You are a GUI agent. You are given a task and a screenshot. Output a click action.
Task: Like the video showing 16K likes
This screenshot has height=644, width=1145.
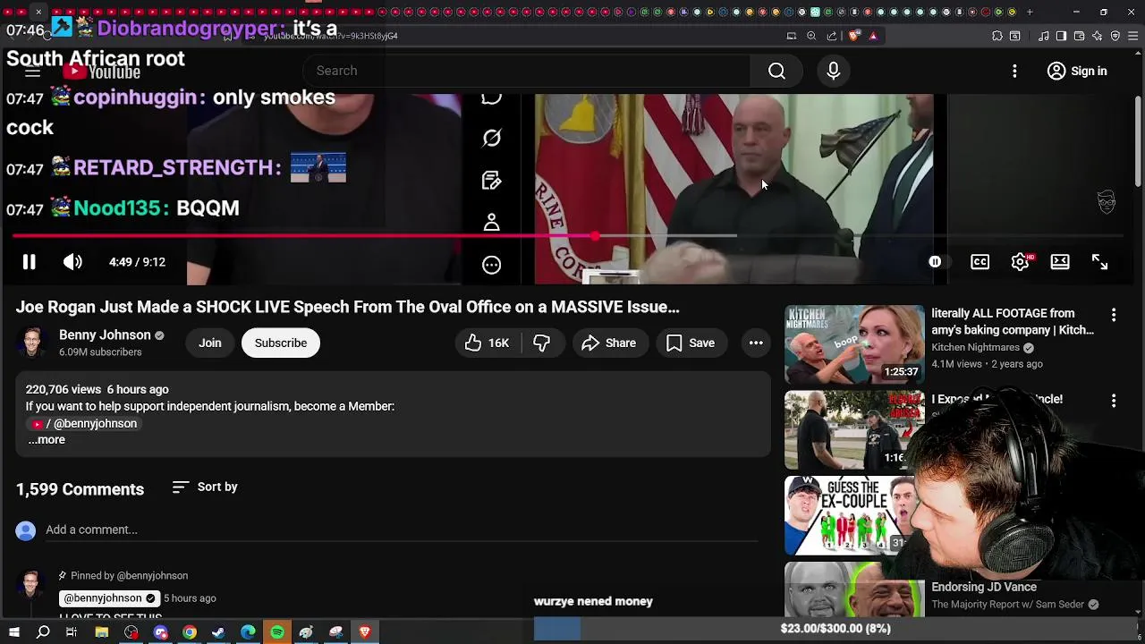point(486,343)
